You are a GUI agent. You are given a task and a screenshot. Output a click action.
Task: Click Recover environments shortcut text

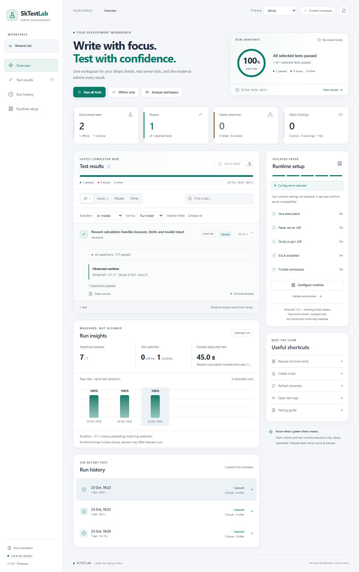tap(293, 361)
